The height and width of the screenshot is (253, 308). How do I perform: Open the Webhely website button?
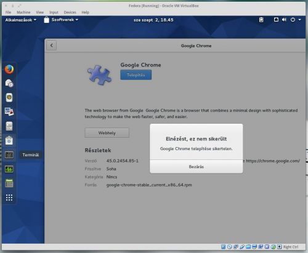pyautogui.click(x=107, y=133)
